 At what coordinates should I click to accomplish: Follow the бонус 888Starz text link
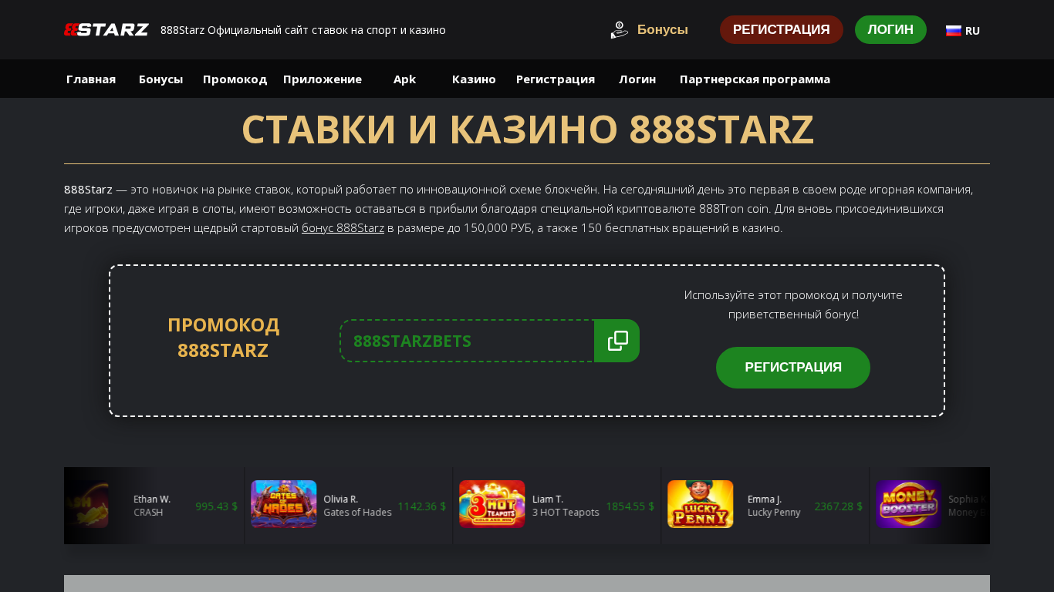(343, 228)
